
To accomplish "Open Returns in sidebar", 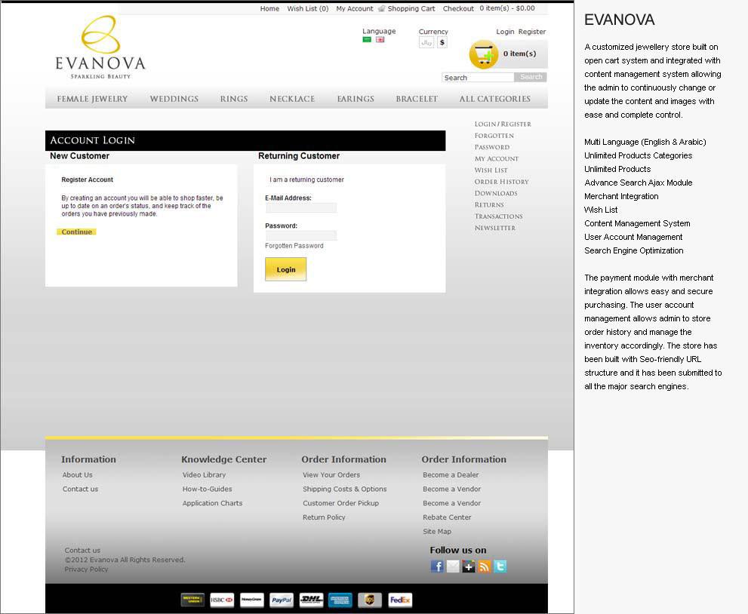I will point(489,204).
